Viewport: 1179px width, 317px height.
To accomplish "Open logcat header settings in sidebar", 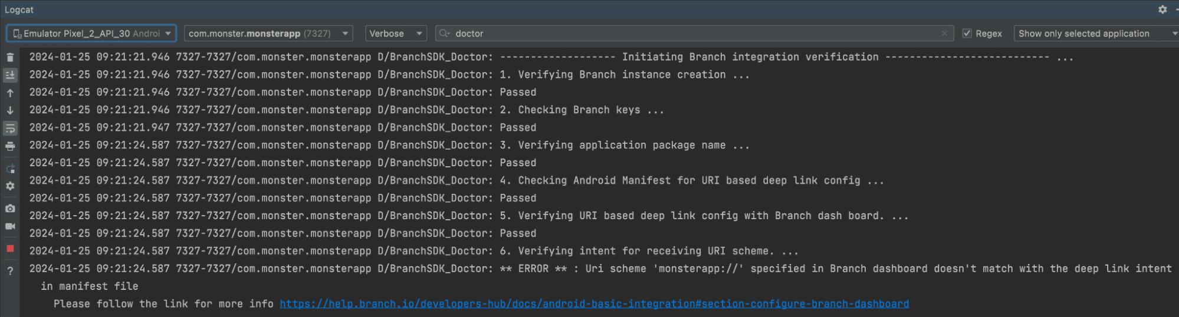I will pyautogui.click(x=10, y=186).
